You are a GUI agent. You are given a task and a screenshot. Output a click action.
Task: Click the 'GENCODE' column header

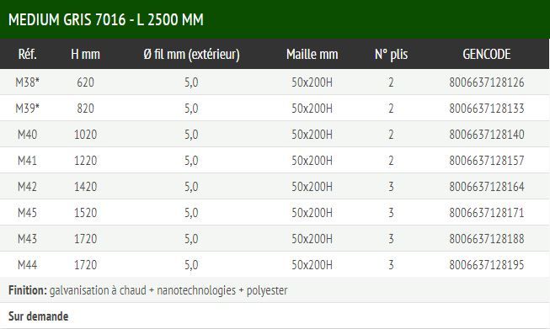click(487, 55)
